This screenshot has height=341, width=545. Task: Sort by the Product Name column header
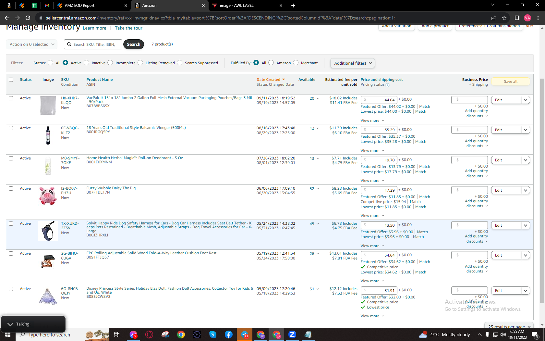[100, 80]
